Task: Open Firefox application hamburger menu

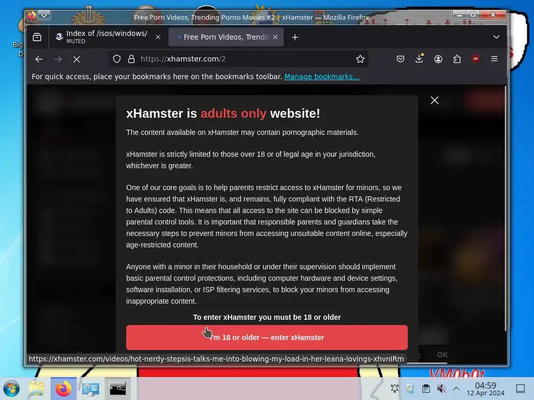Action: pyautogui.click(x=494, y=59)
